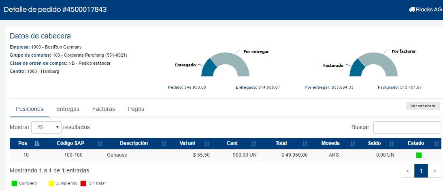Sort the Cant column via its arrows

(254, 143)
